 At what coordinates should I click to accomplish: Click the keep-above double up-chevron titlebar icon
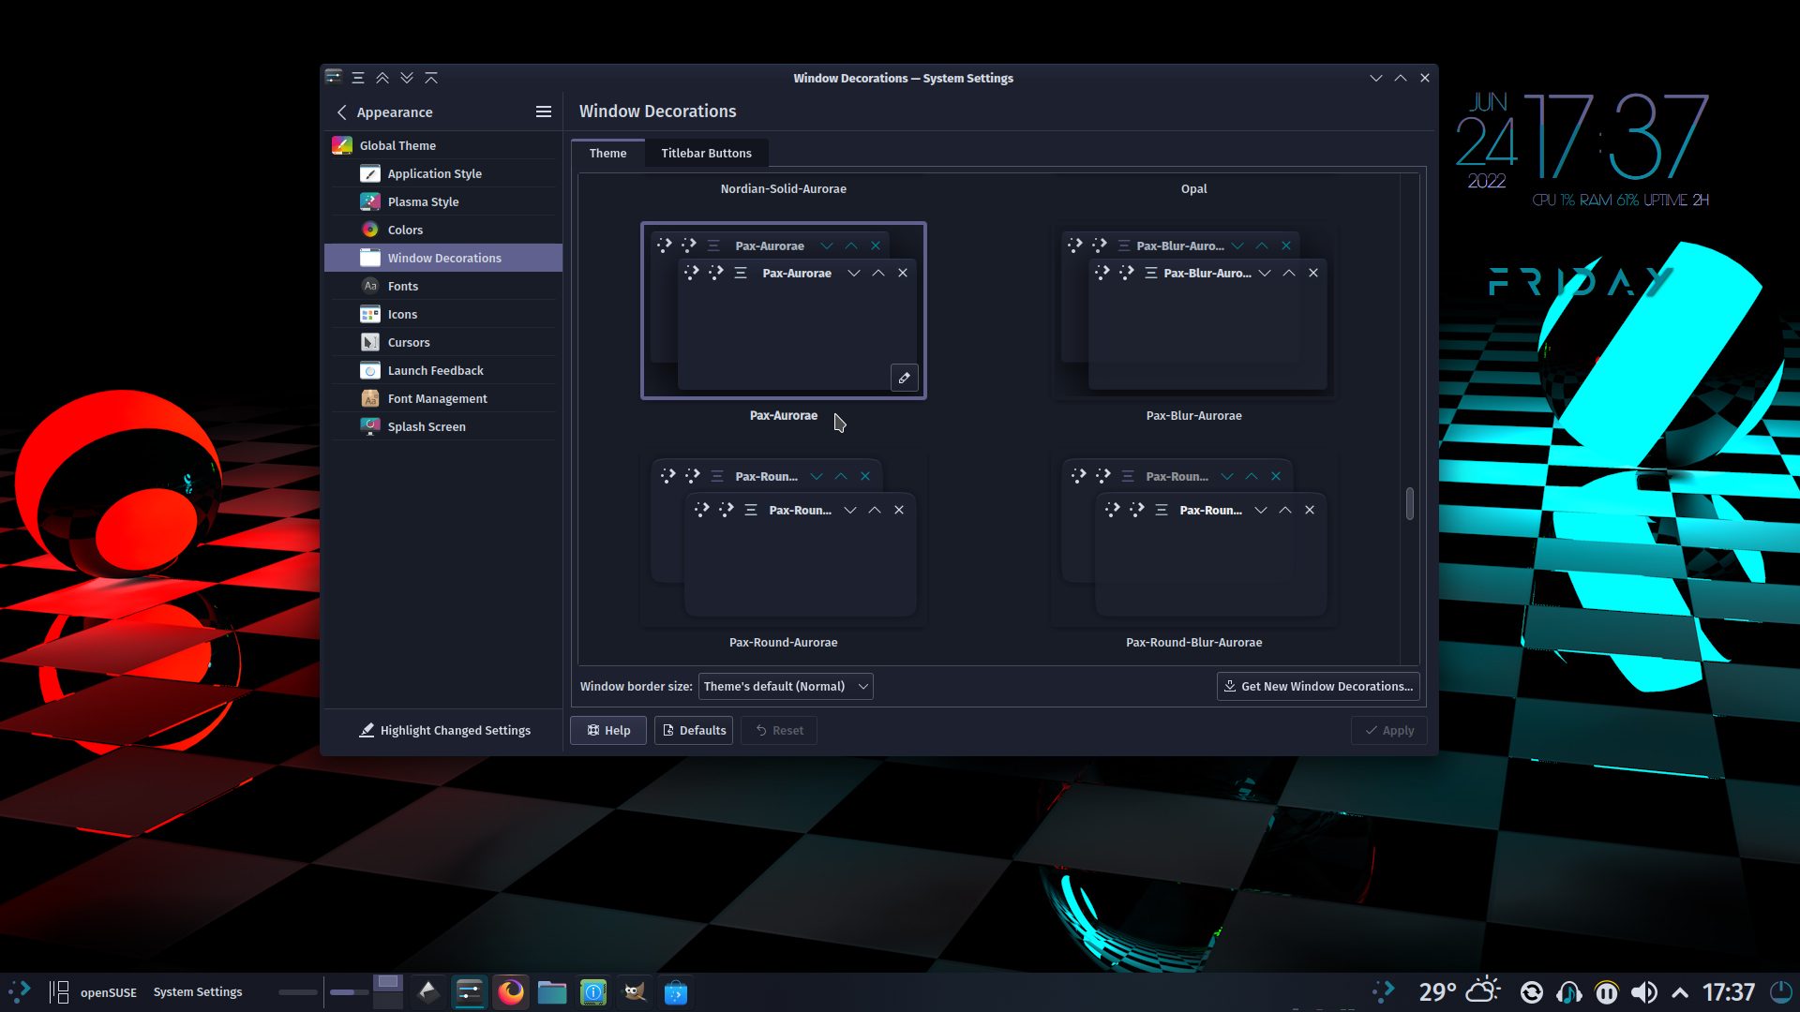tap(382, 78)
